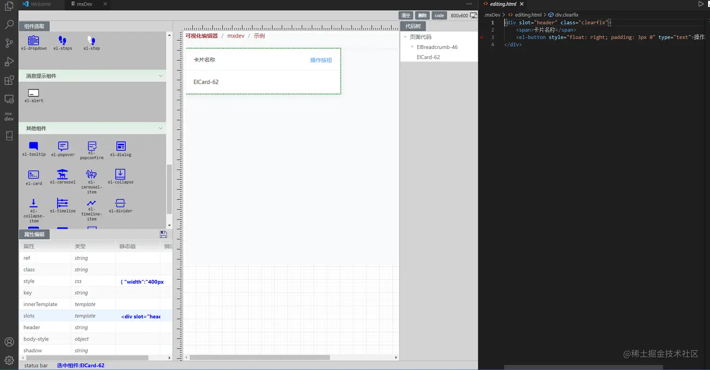Run editing.html with the play icon
710x370 pixels.
[701, 4]
